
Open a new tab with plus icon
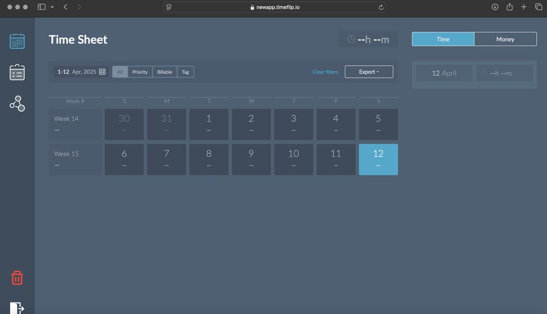point(524,7)
